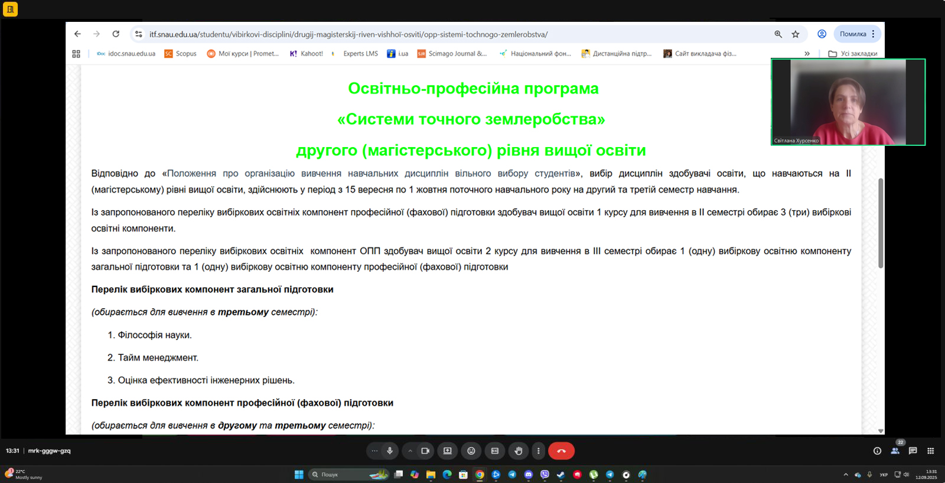945x483 pixels.
Task: Click the shared page's vertical scrollbar thumb
Action: [881, 223]
